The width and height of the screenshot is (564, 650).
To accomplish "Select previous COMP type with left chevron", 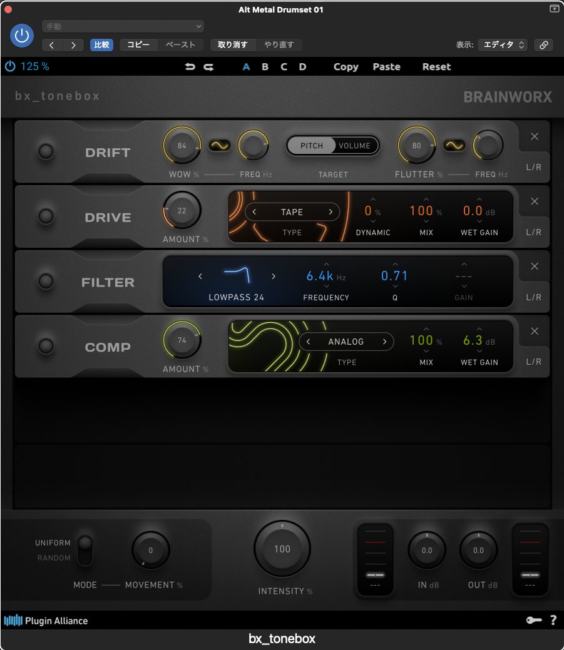I will (x=308, y=342).
